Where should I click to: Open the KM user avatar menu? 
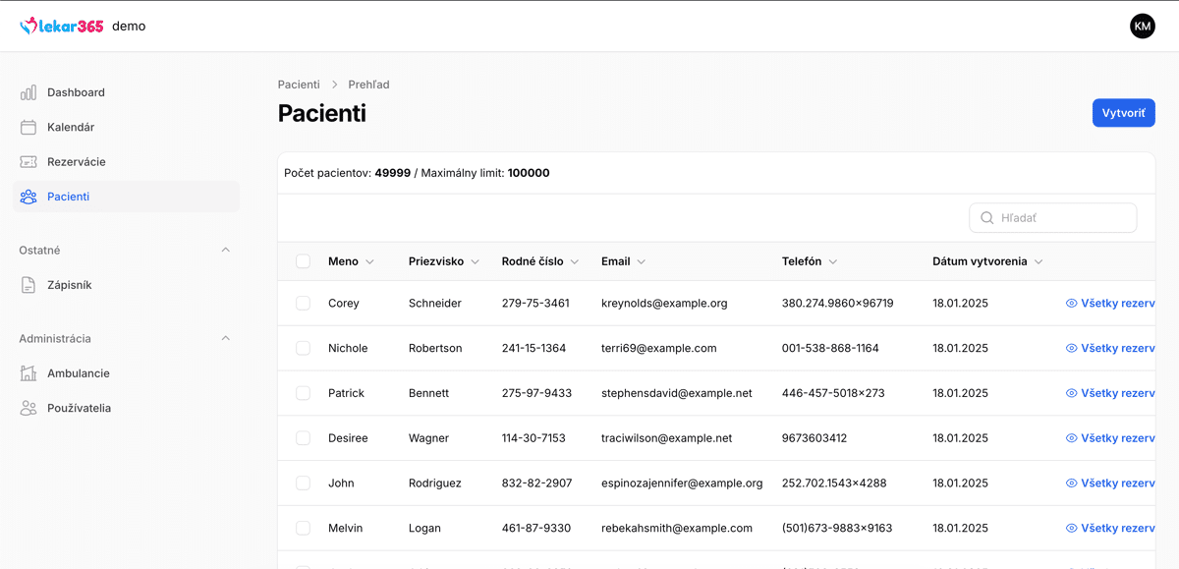1142,27
